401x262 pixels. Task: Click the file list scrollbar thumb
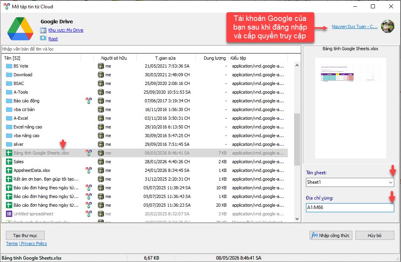click(297, 139)
